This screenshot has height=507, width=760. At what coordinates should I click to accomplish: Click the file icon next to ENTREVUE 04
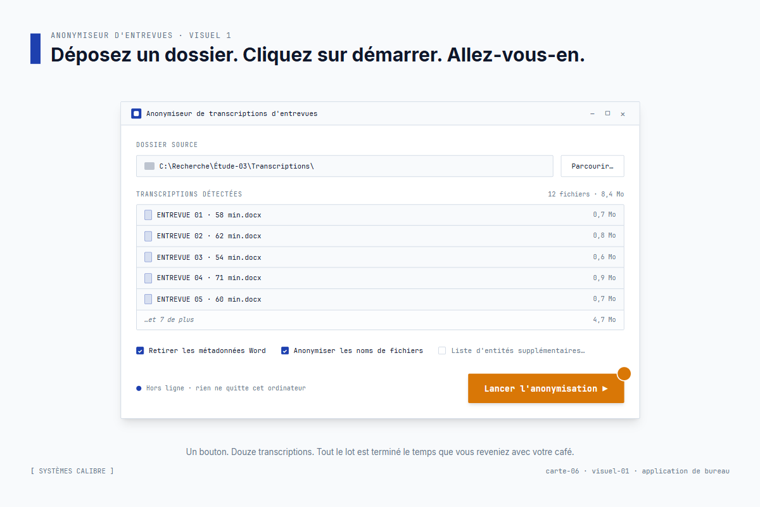148,278
